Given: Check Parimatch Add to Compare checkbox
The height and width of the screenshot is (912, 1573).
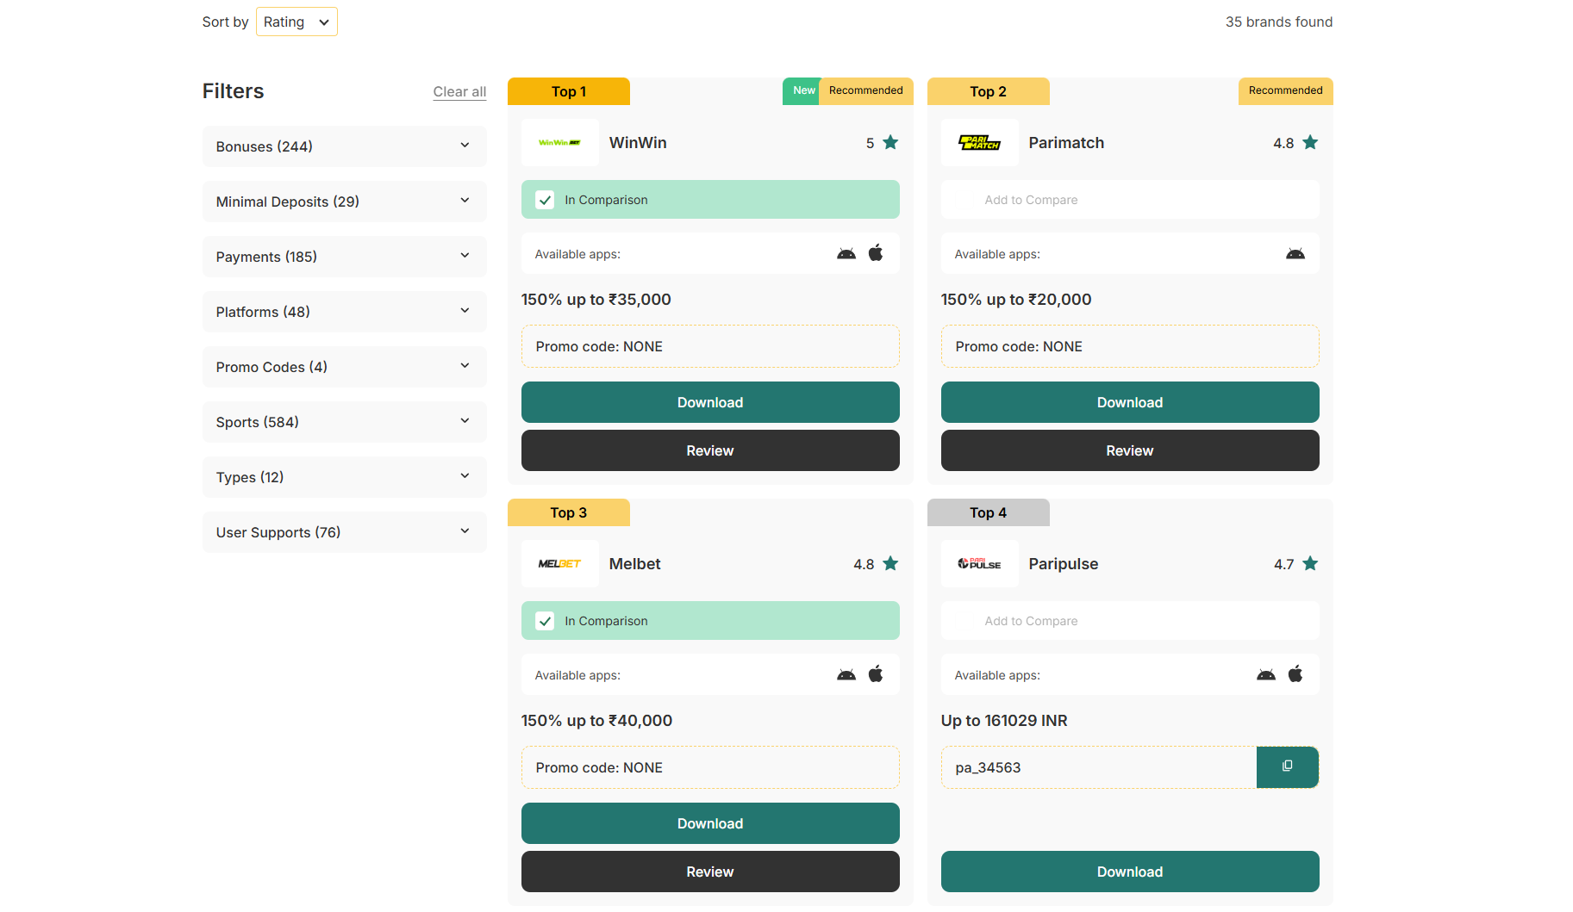Looking at the screenshot, I should click(x=964, y=200).
